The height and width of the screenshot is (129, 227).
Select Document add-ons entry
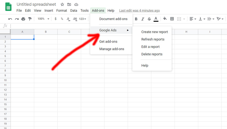pyautogui.click(x=111, y=19)
